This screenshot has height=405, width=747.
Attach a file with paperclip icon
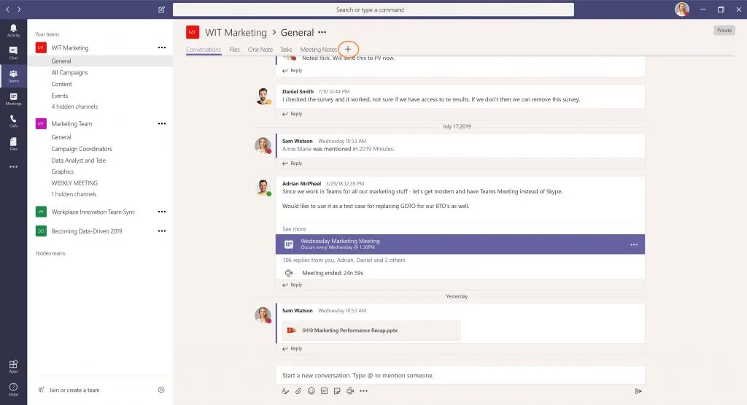click(x=298, y=391)
